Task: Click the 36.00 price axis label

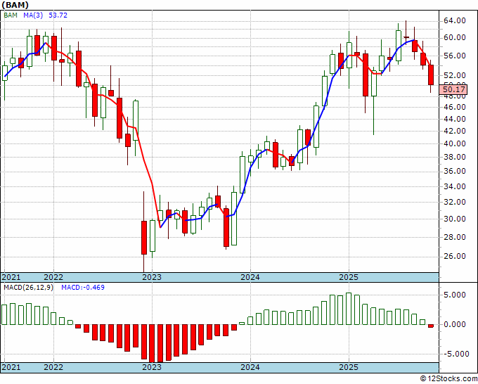Action: (455, 171)
